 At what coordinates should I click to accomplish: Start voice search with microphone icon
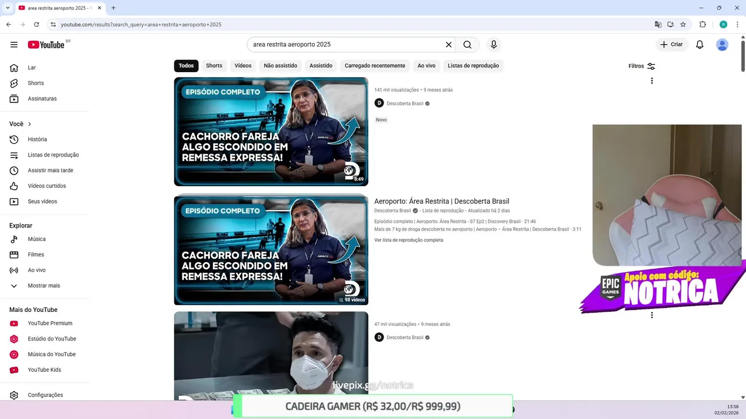pos(494,45)
